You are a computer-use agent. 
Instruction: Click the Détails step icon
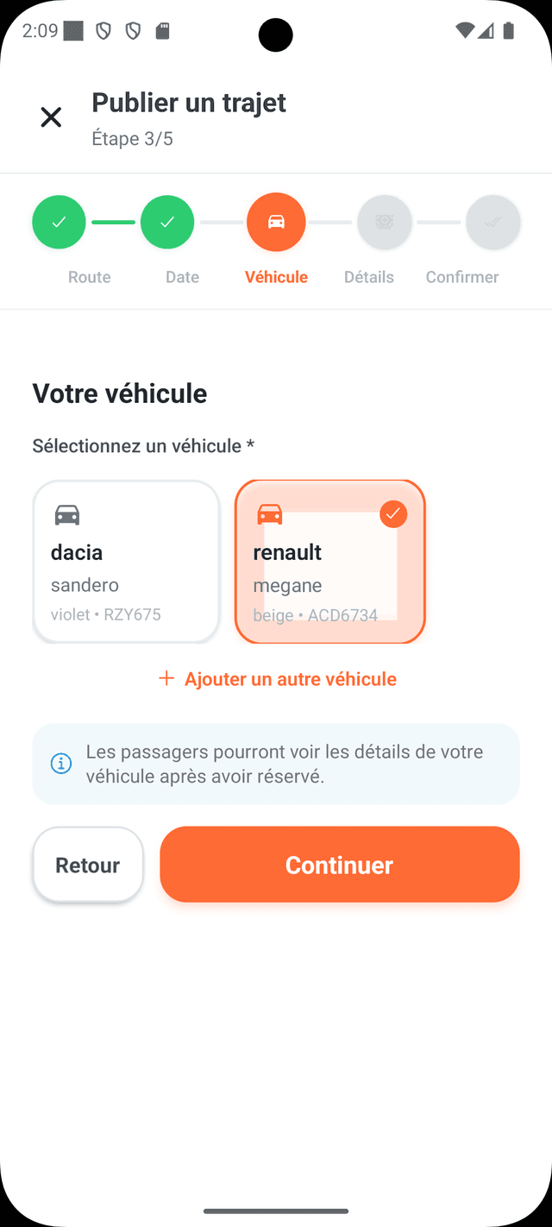(x=385, y=222)
